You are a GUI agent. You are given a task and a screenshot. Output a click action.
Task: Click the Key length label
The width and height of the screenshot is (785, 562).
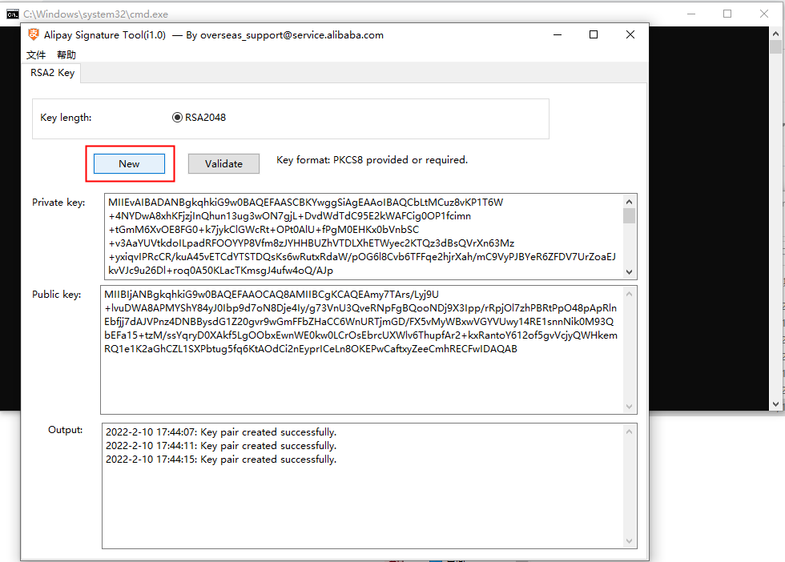[66, 118]
